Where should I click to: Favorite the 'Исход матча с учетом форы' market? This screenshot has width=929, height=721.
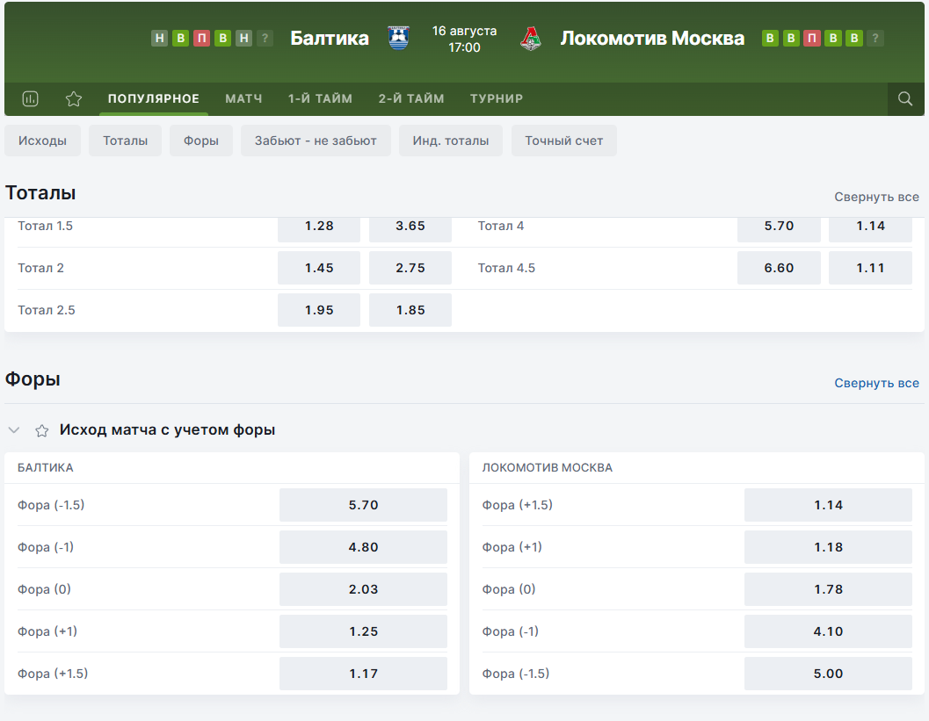coord(41,430)
